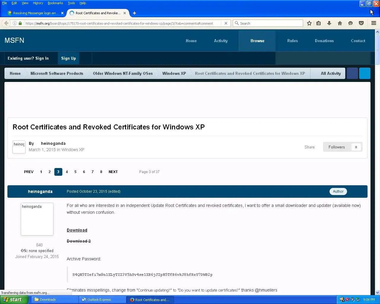Go to Firefox home page icon
The width and height of the screenshot is (380, 304).
pos(340,23)
